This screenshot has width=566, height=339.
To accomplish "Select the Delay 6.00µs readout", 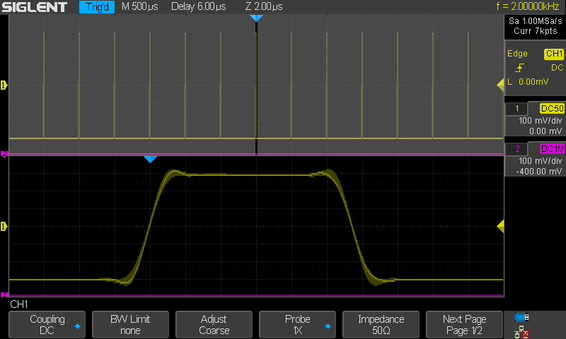I will tap(199, 6).
